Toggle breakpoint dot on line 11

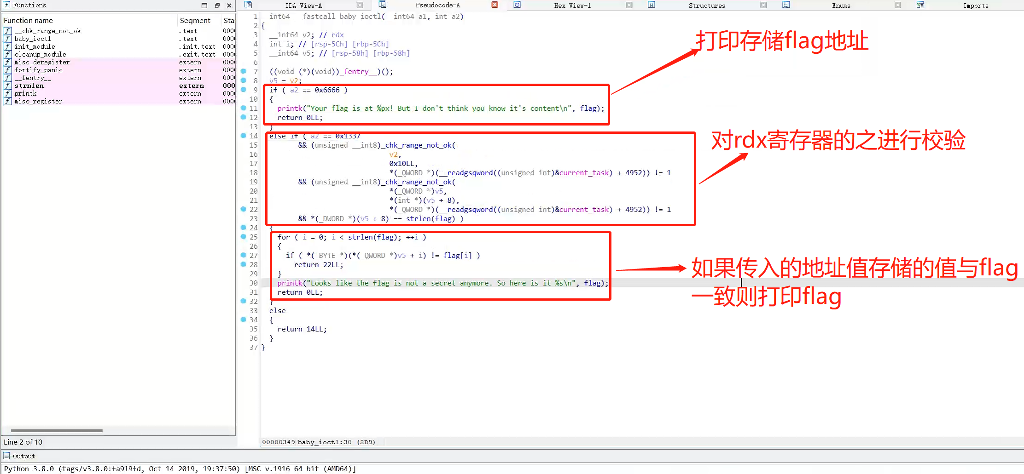[244, 108]
